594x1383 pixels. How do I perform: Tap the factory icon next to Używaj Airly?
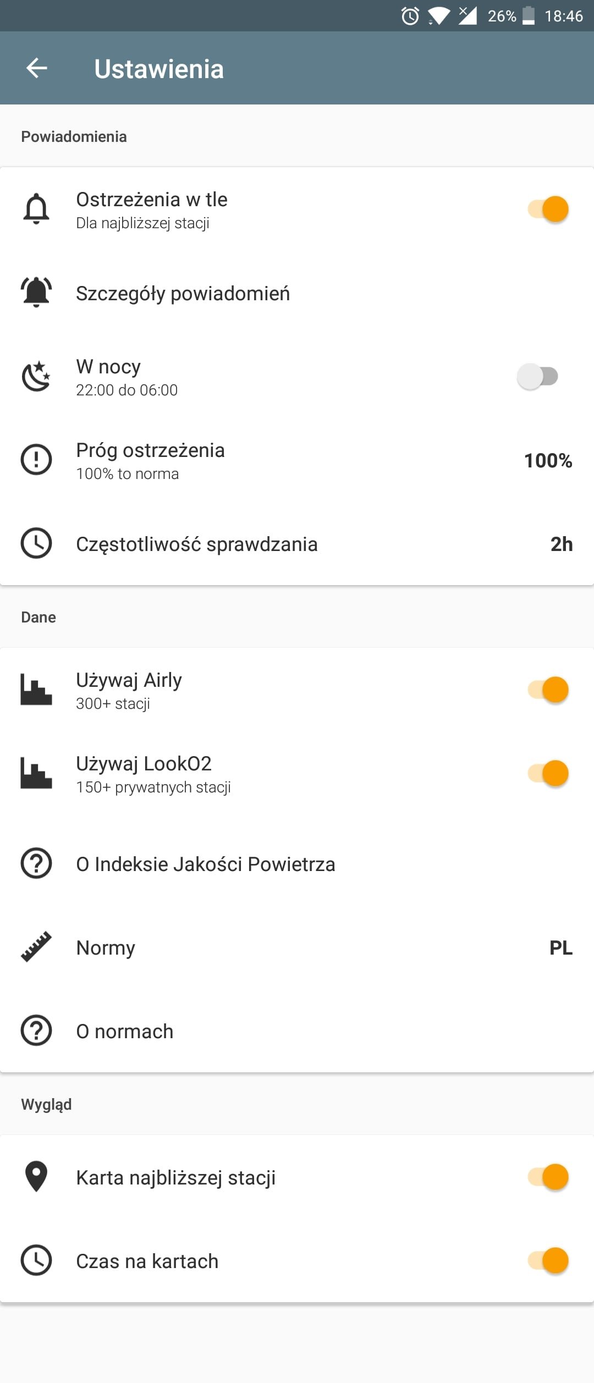tap(36, 690)
